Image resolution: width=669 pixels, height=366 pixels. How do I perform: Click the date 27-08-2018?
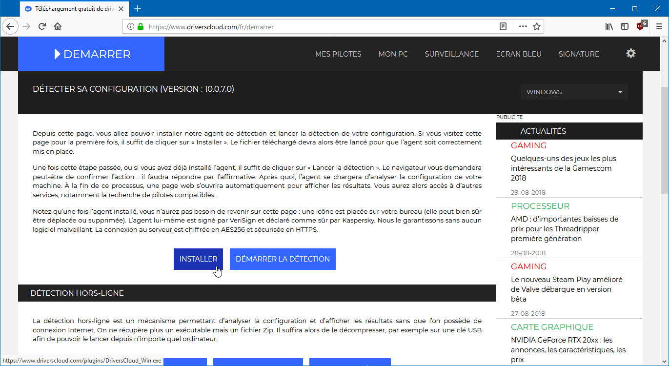click(x=528, y=314)
